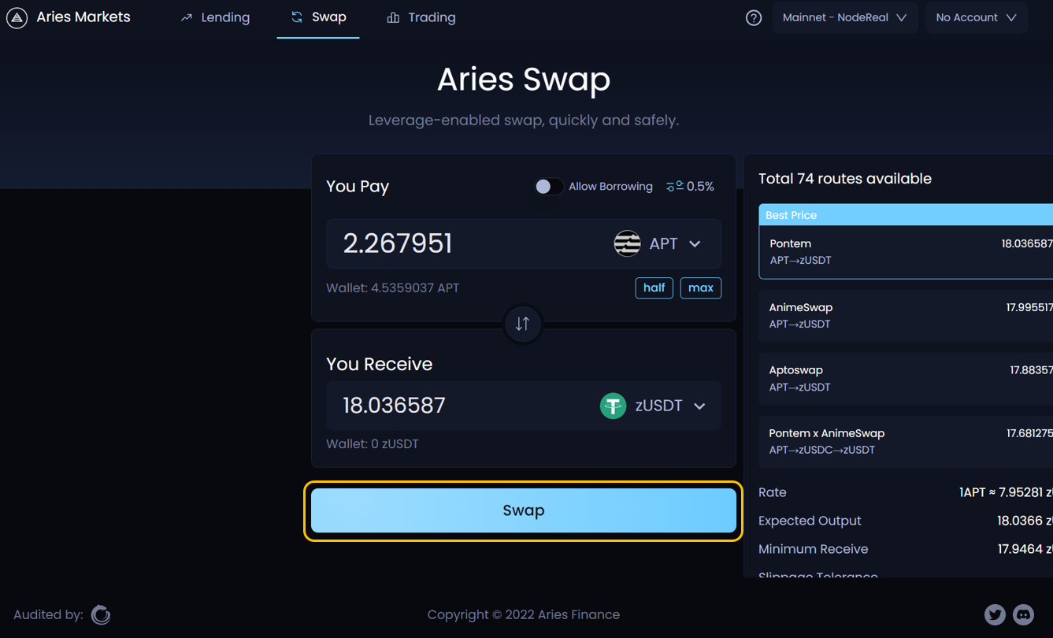Screen dimensions: 1053x638
Task: Click the You Pay amount field 2.267951
Action: point(398,243)
